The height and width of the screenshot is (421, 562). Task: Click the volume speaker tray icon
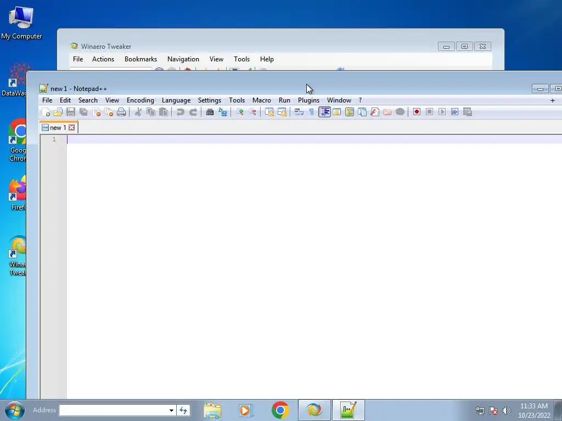(x=507, y=410)
